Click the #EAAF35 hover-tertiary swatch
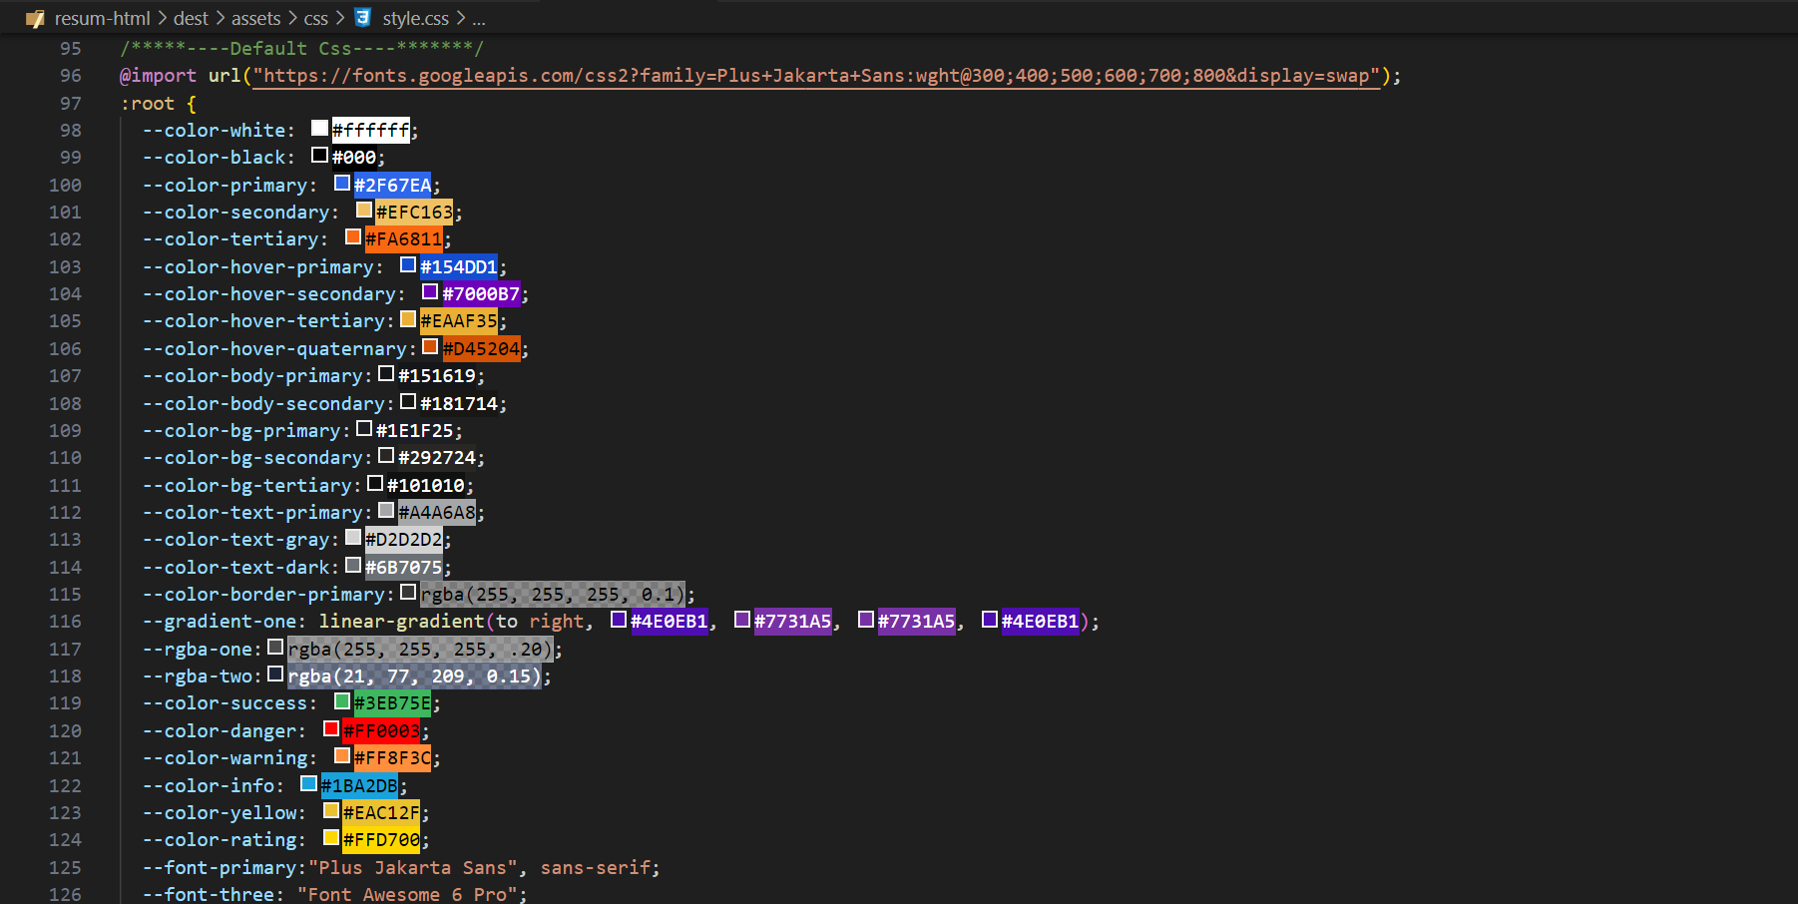 (408, 319)
